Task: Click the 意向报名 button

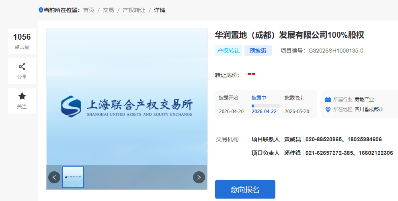Action: 245,189
